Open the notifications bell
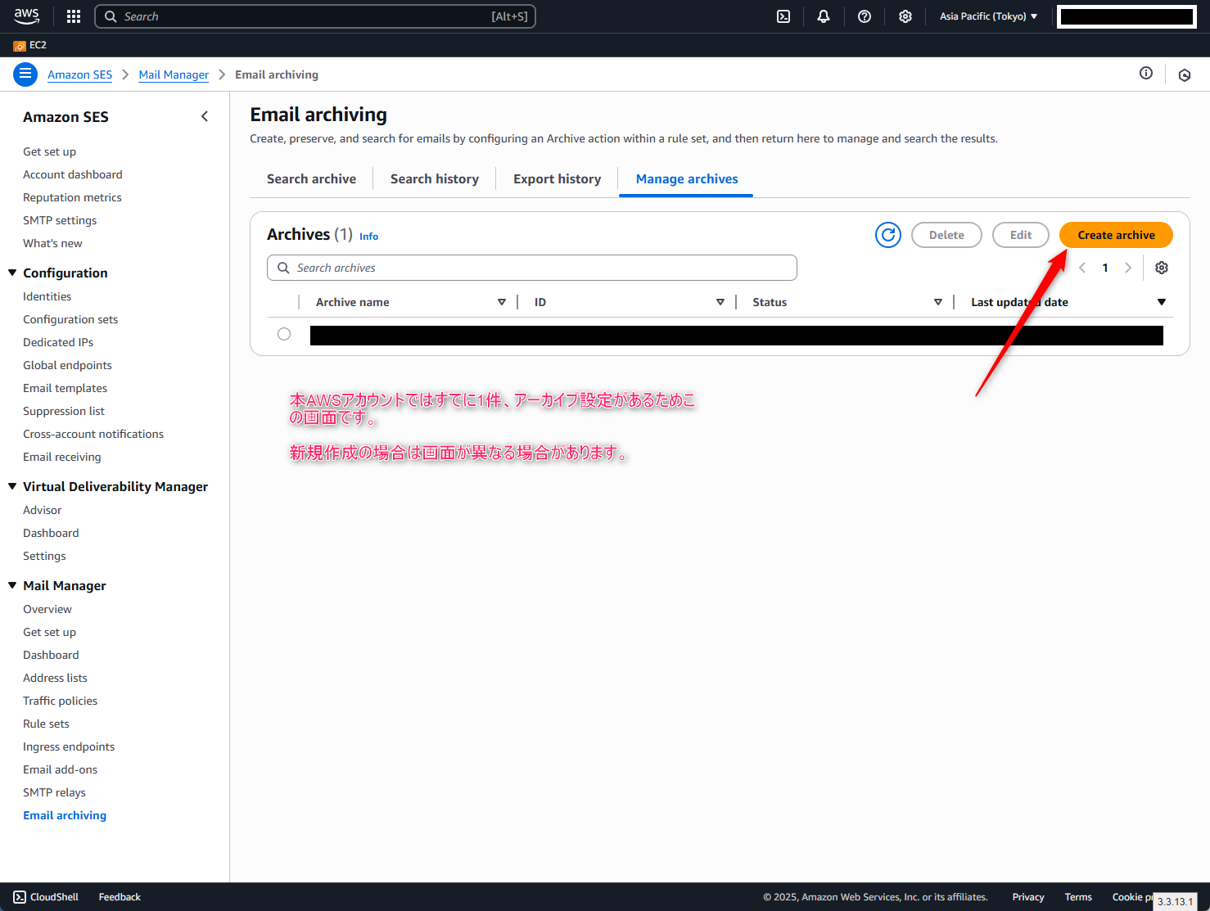Screen dimensions: 1210x911 coord(824,16)
